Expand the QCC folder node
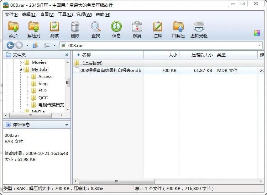 pyautogui.click(x=27, y=98)
